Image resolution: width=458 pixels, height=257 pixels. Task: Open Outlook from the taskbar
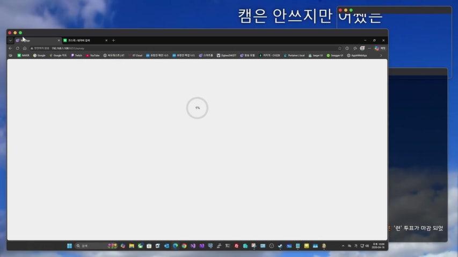[166, 246]
